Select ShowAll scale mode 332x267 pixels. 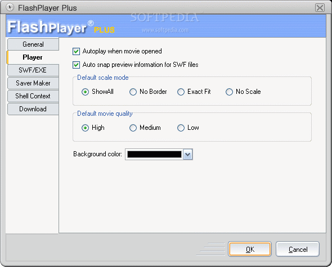point(85,92)
